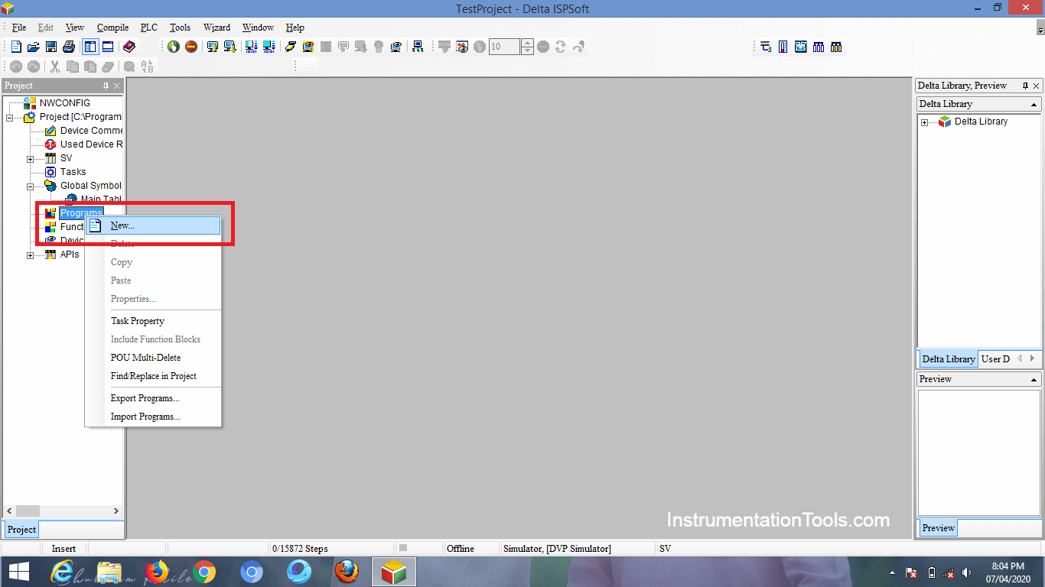Click the green Run PLC icon
The image size is (1045, 587).
pyautogui.click(x=174, y=47)
